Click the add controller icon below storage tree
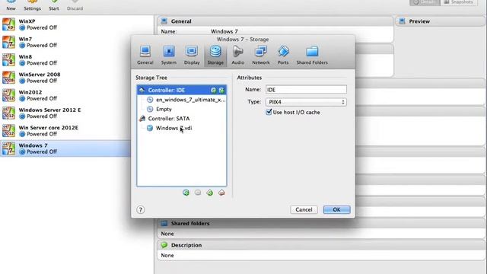 (210, 193)
